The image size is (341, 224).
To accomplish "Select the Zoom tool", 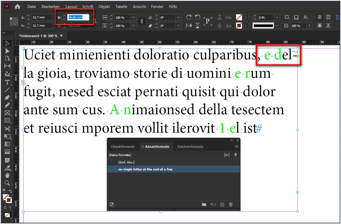I will (x=7, y=183).
